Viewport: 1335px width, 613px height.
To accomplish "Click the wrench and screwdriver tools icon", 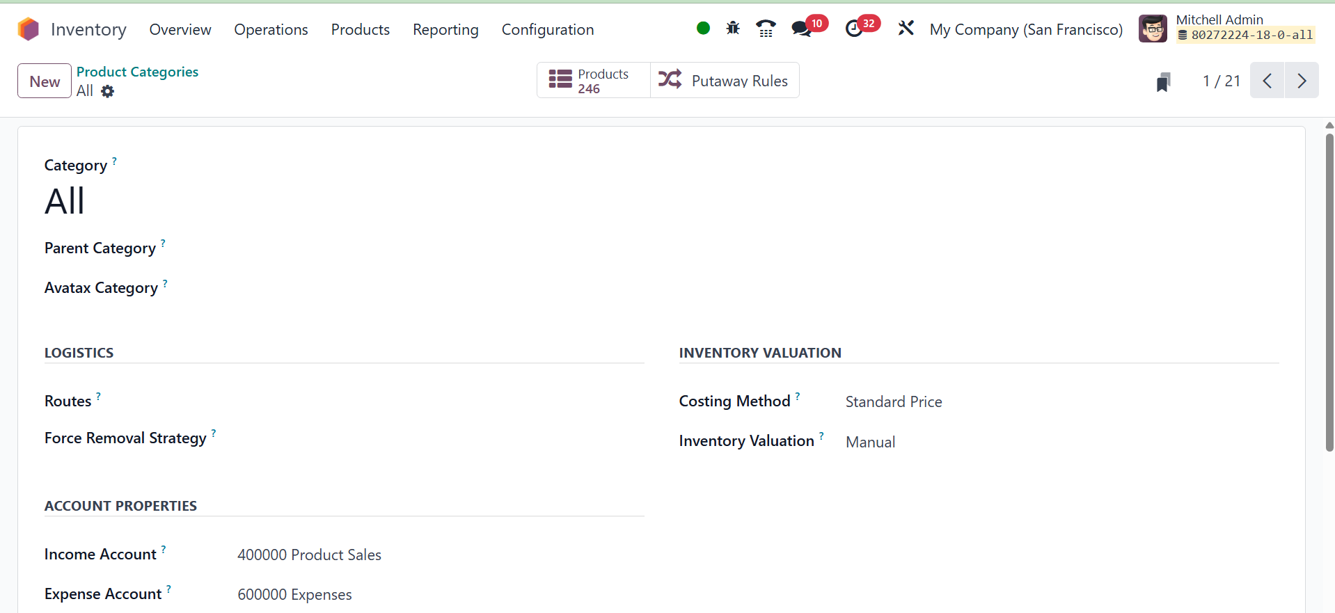I will [x=906, y=29].
